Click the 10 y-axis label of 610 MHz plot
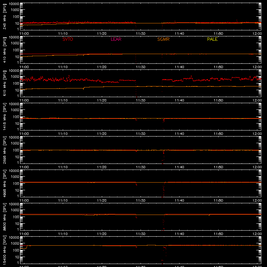267x267 pixels. click(x=17, y=90)
